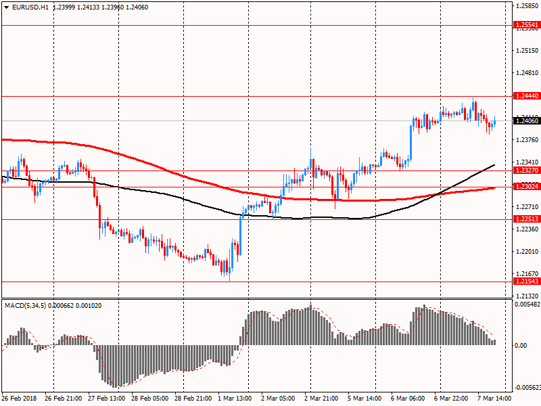
Task: Select the 1.23270 red price level label
Action: coord(527,171)
